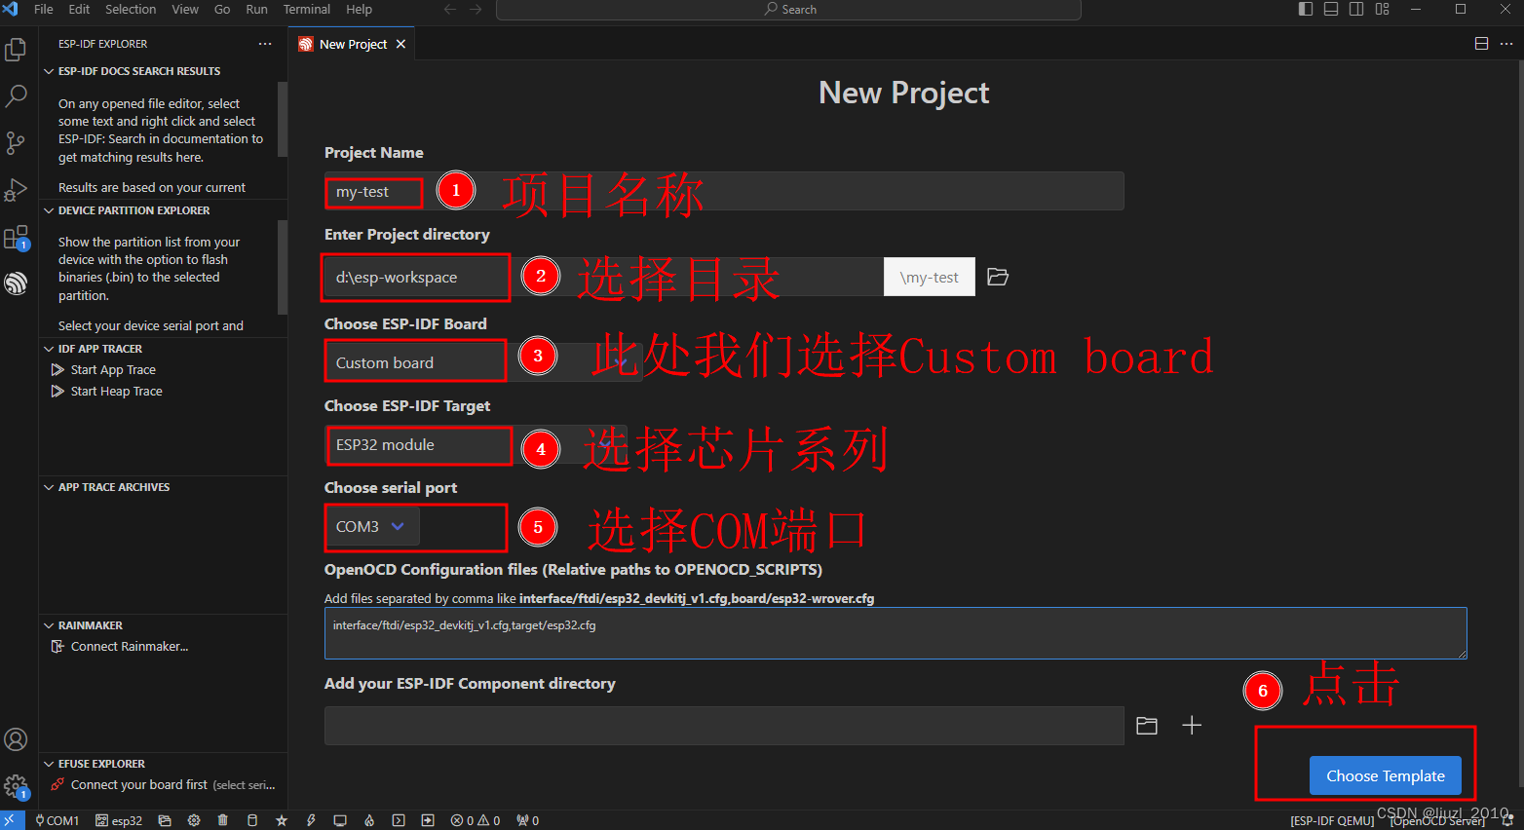Toggle the bottom Panel visibility
This screenshot has width=1524, height=830.
[1331, 9]
